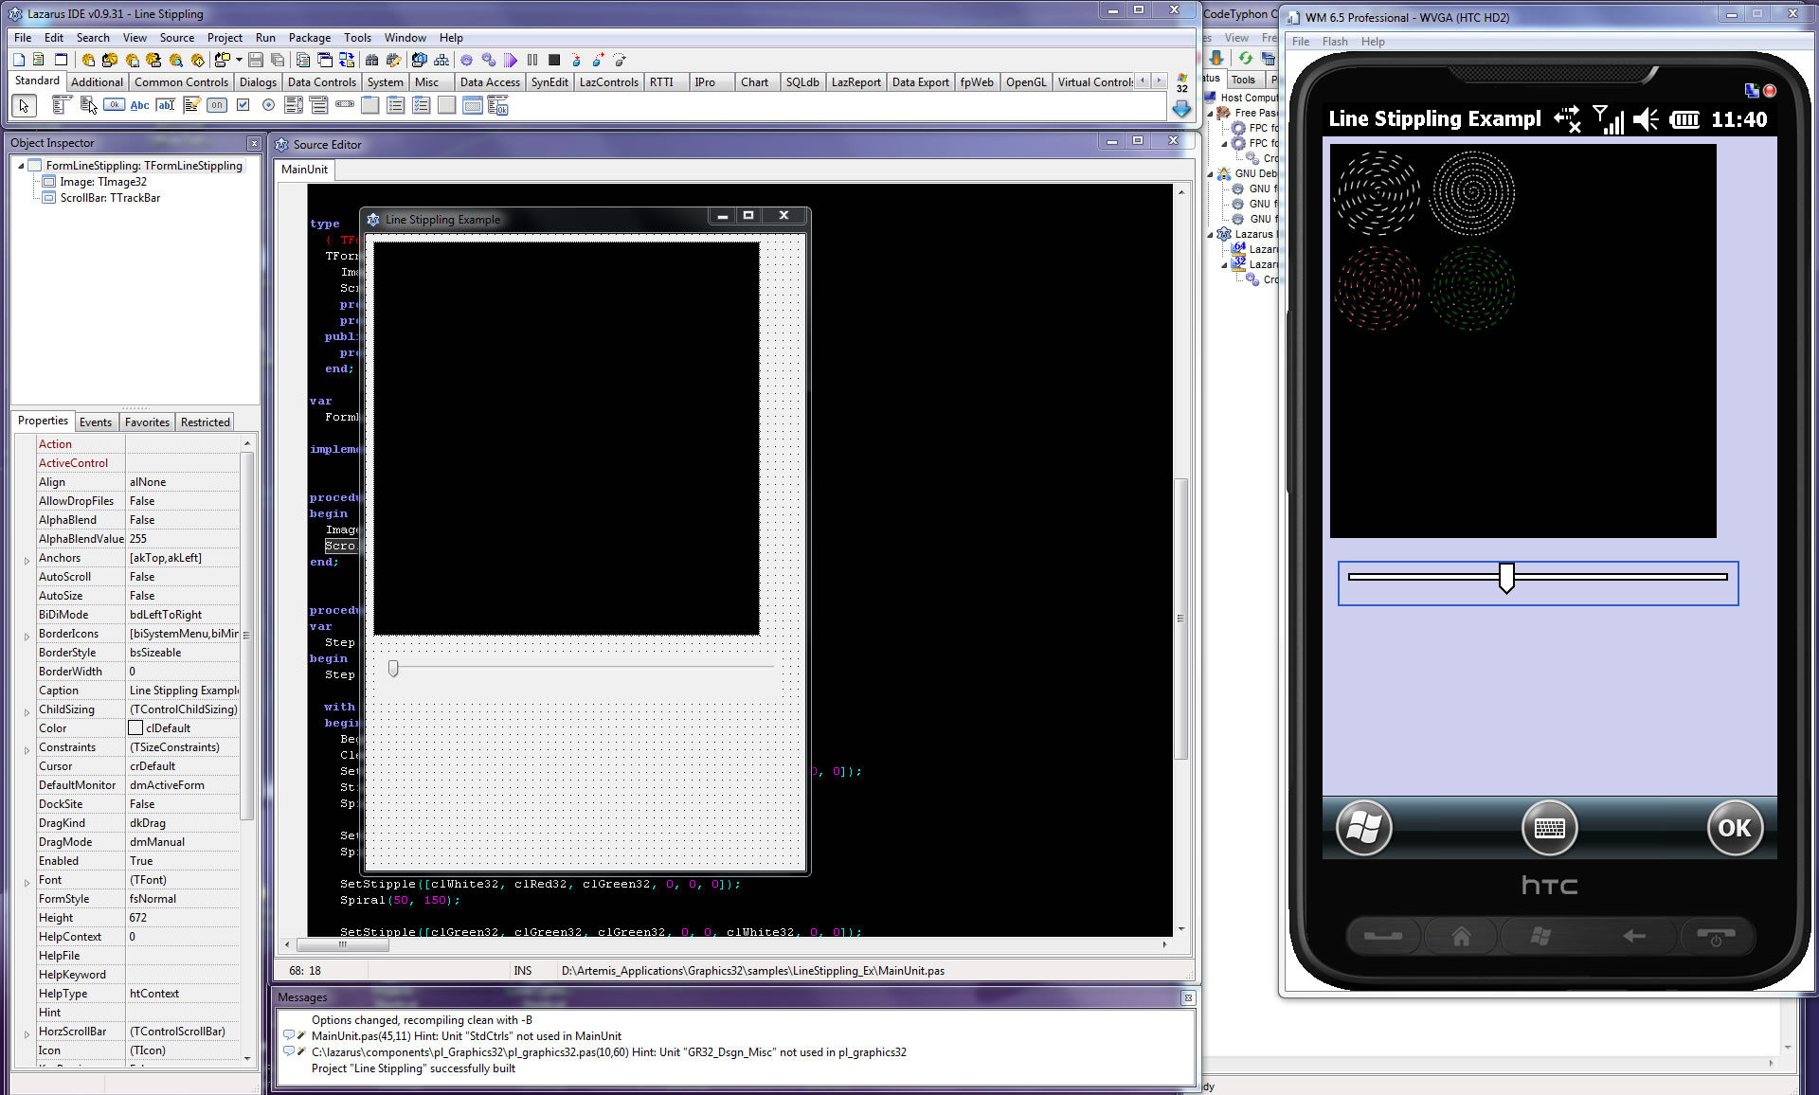The image size is (1819, 1095).
Task: Pick the TListBox component icon
Action: point(294,105)
